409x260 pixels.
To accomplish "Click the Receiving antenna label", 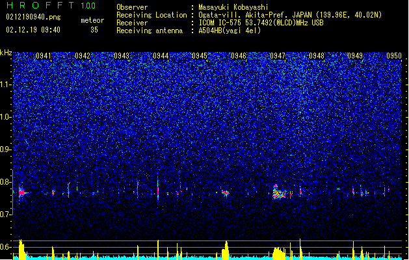I will 150,31.
